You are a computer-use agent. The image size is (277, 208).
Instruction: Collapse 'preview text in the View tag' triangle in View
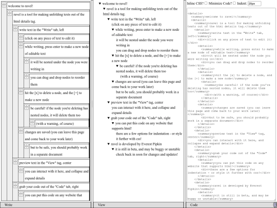point(109,102)
